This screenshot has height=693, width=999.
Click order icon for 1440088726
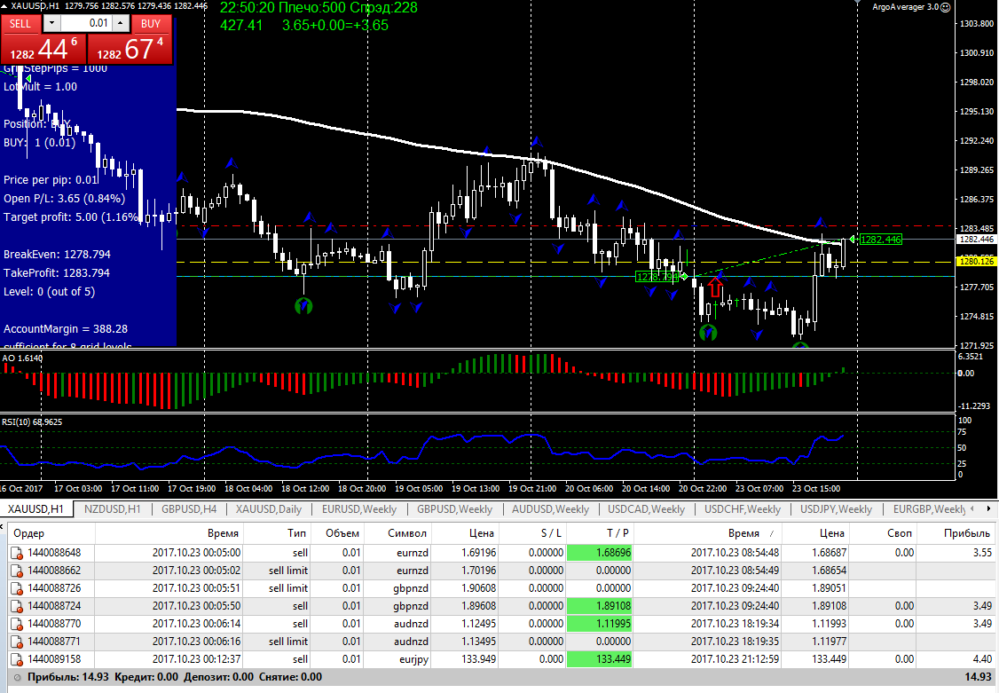pyautogui.click(x=17, y=588)
